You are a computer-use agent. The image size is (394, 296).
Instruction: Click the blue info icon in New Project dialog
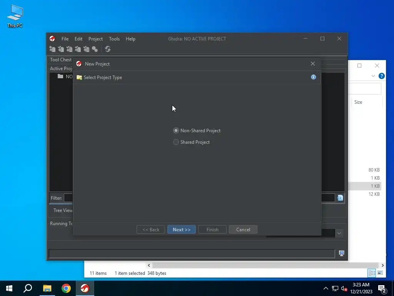(x=313, y=77)
